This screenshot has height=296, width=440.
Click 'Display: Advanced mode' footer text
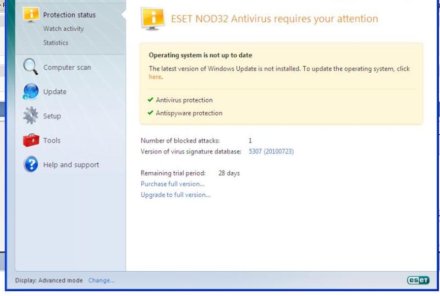[x=49, y=280]
